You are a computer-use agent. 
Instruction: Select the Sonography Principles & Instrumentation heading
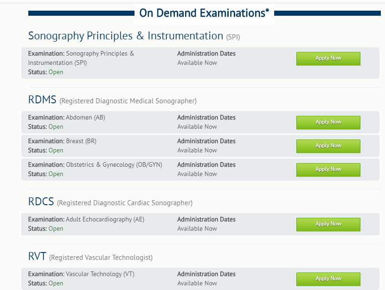[x=126, y=36]
